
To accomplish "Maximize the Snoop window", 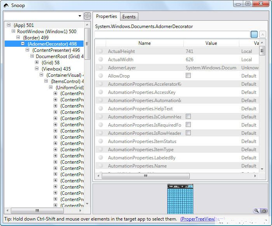I will click(x=248, y=4).
